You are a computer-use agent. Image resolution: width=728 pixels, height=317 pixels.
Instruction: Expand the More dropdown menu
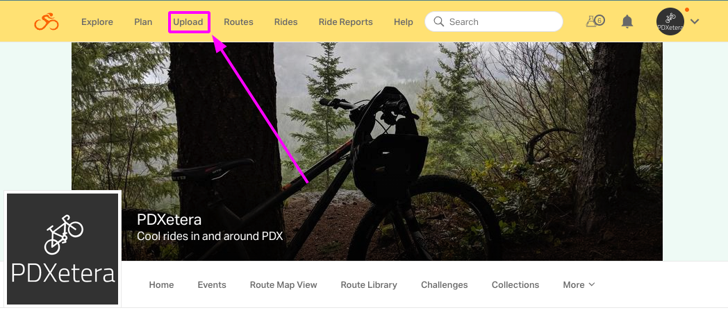(x=579, y=284)
